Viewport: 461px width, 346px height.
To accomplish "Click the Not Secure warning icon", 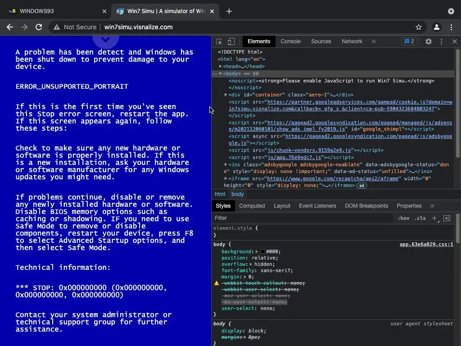I will pyautogui.click(x=57, y=27).
